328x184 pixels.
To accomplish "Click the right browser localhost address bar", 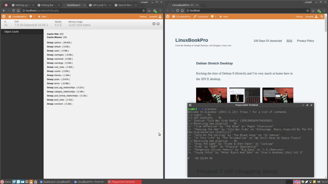I will 247,11.
